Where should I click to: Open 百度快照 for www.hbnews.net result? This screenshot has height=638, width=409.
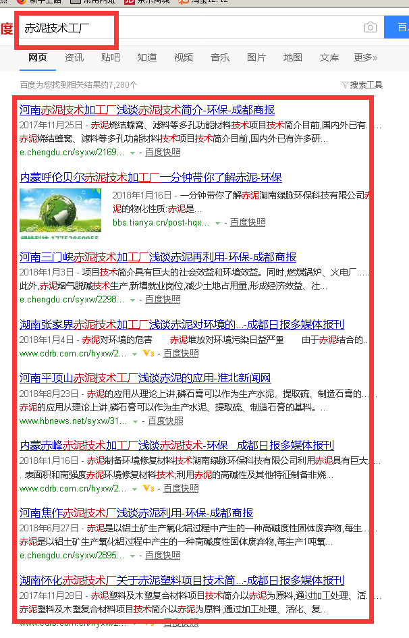pos(165,421)
